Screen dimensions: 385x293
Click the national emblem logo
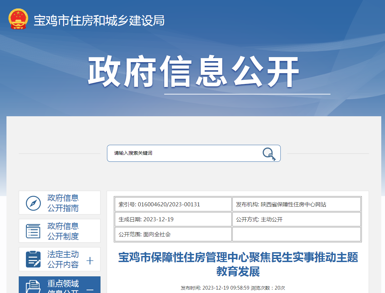pos(18,20)
